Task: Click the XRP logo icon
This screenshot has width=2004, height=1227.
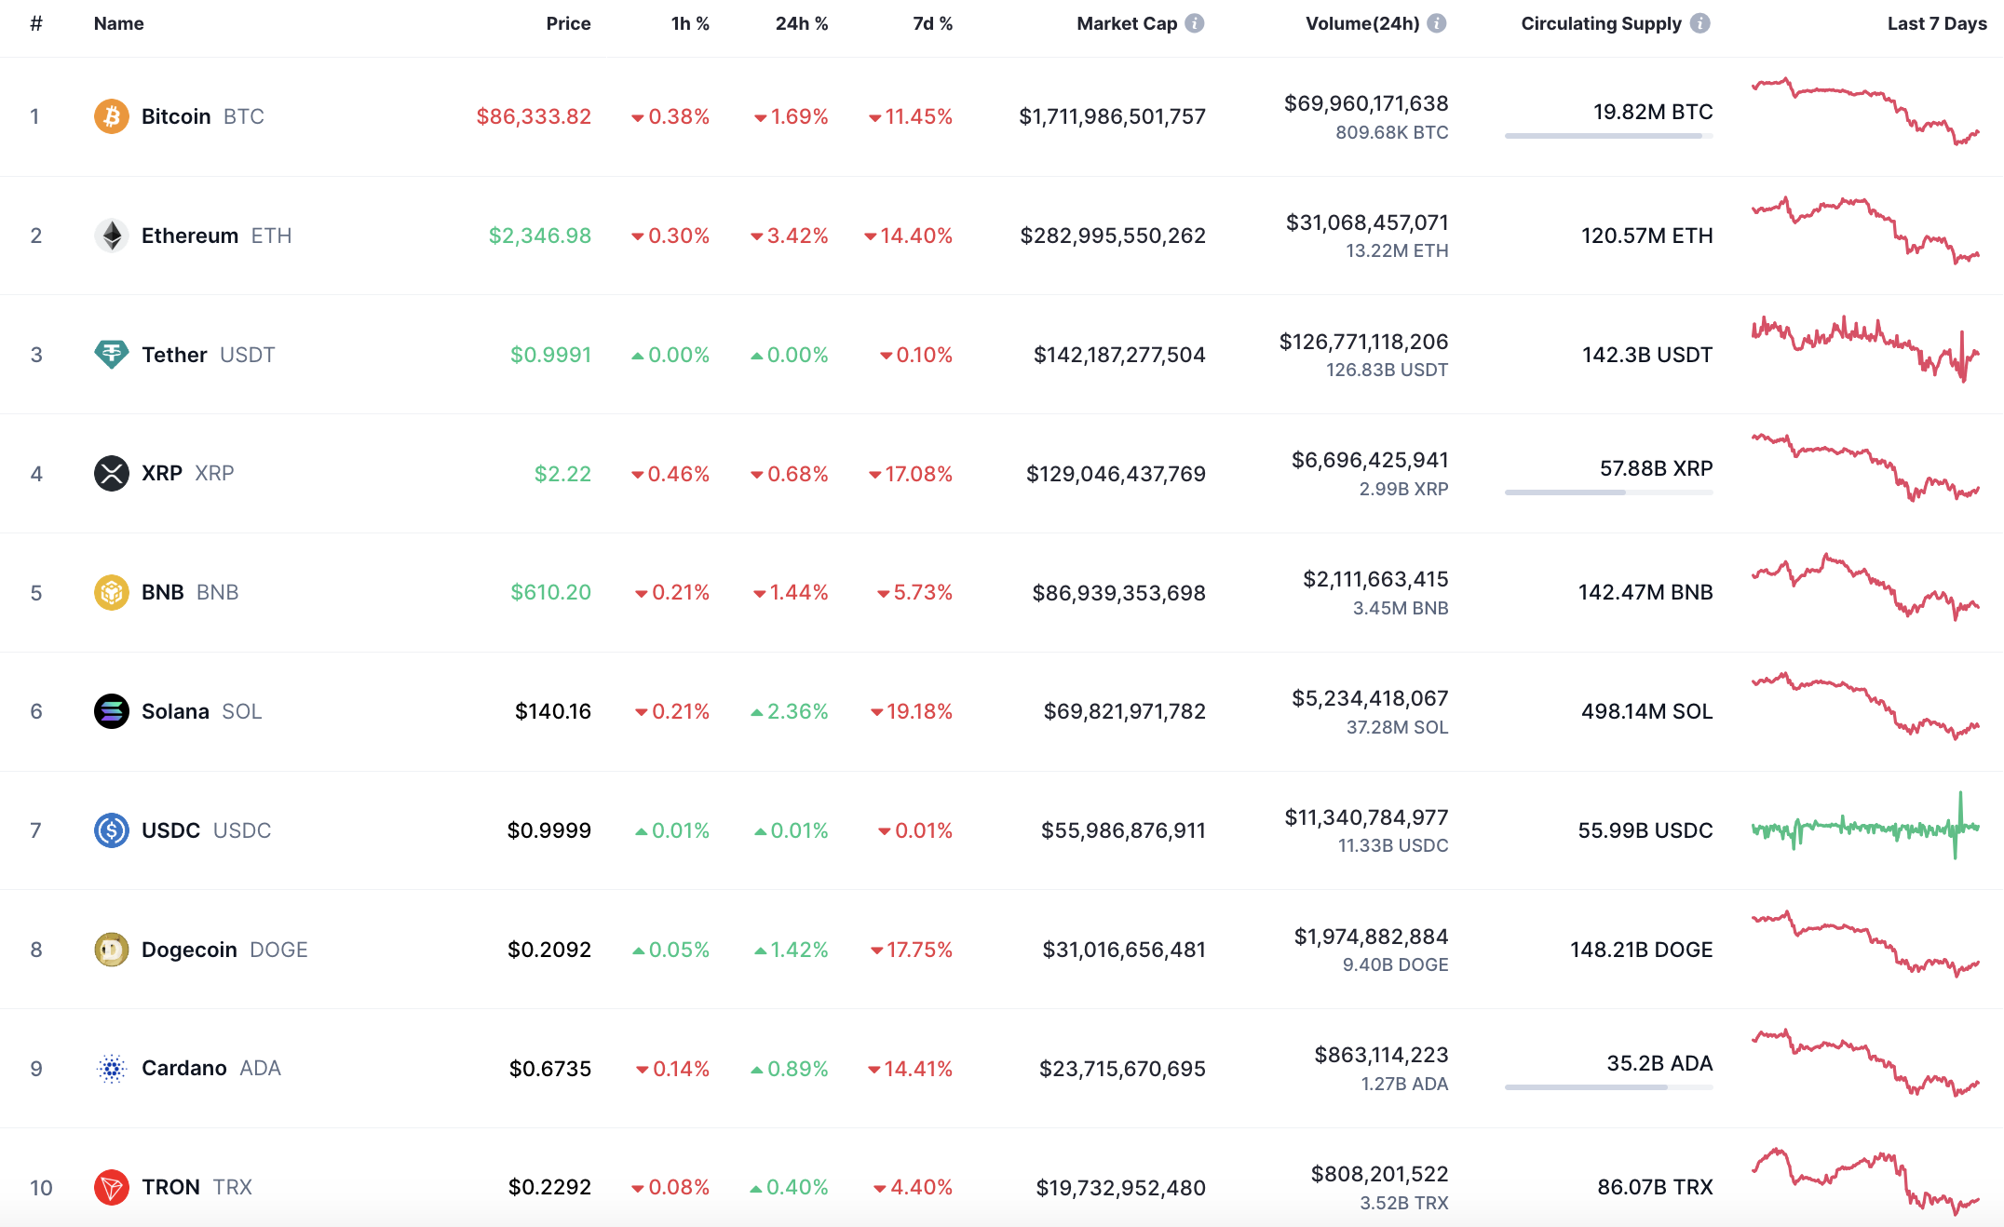Action: (x=111, y=473)
